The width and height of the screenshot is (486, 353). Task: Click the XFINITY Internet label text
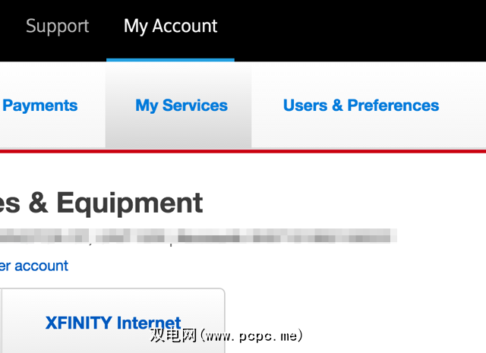coord(112,323)
